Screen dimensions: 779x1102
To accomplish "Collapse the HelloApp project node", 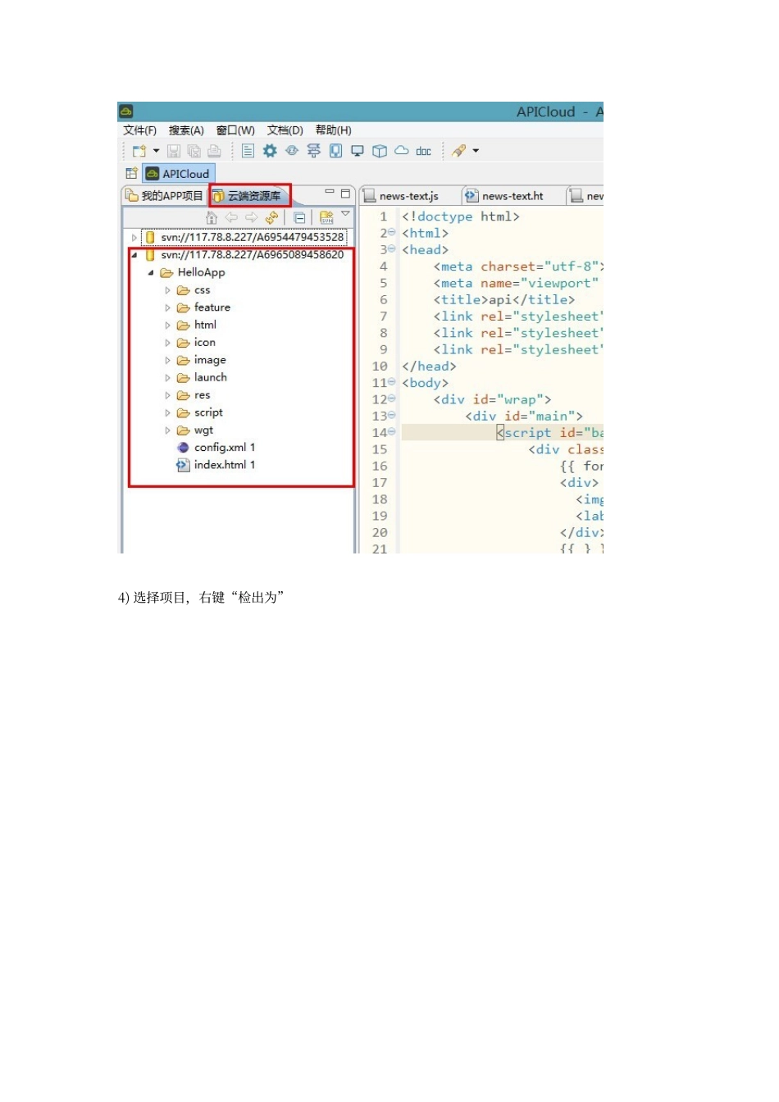I will pos(151,273).
